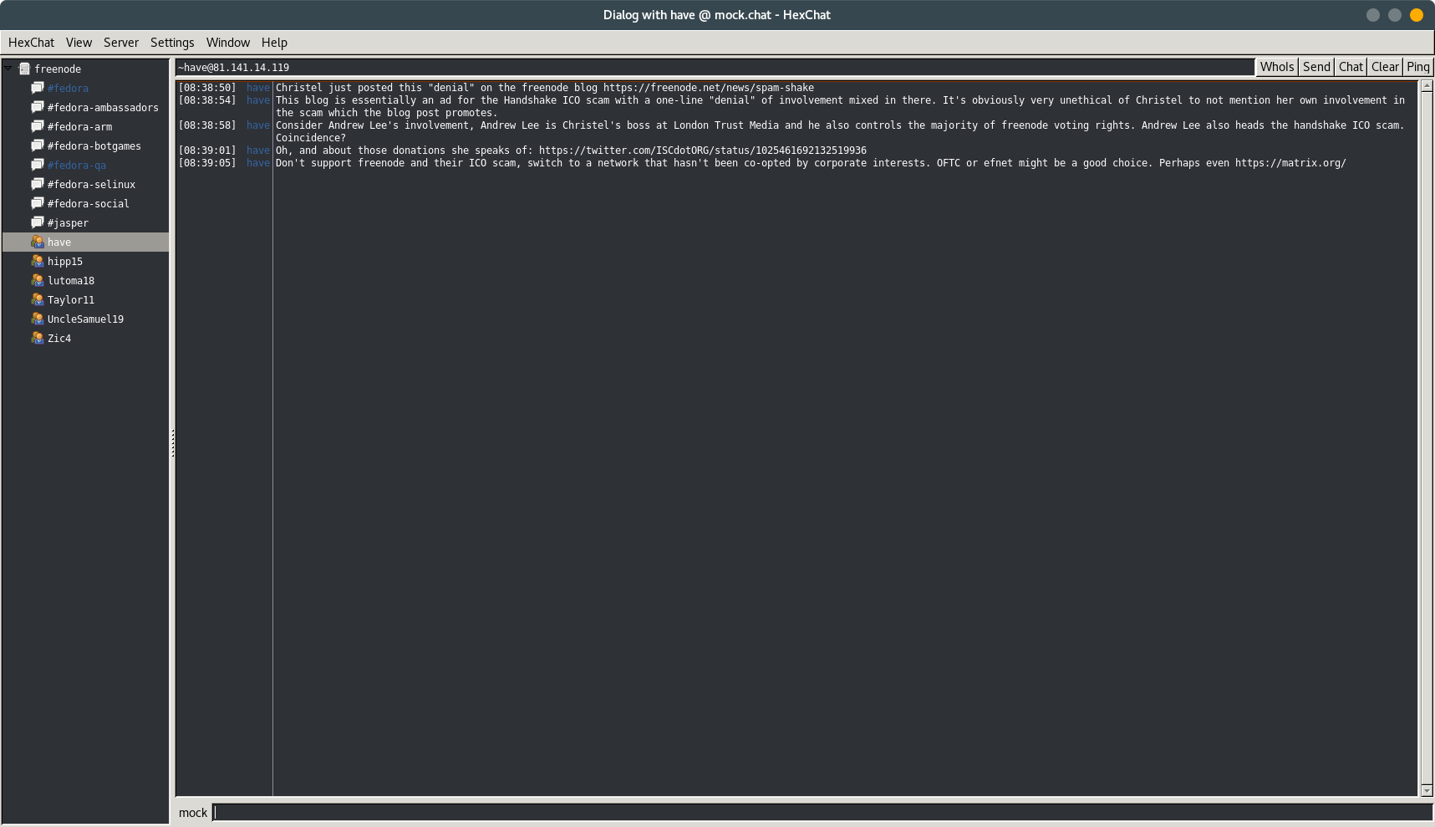Viewport: 1435px width, 827px height.
Task: Click the #fedora-ambassadors channel icon
Action: [x=38, y=107]
